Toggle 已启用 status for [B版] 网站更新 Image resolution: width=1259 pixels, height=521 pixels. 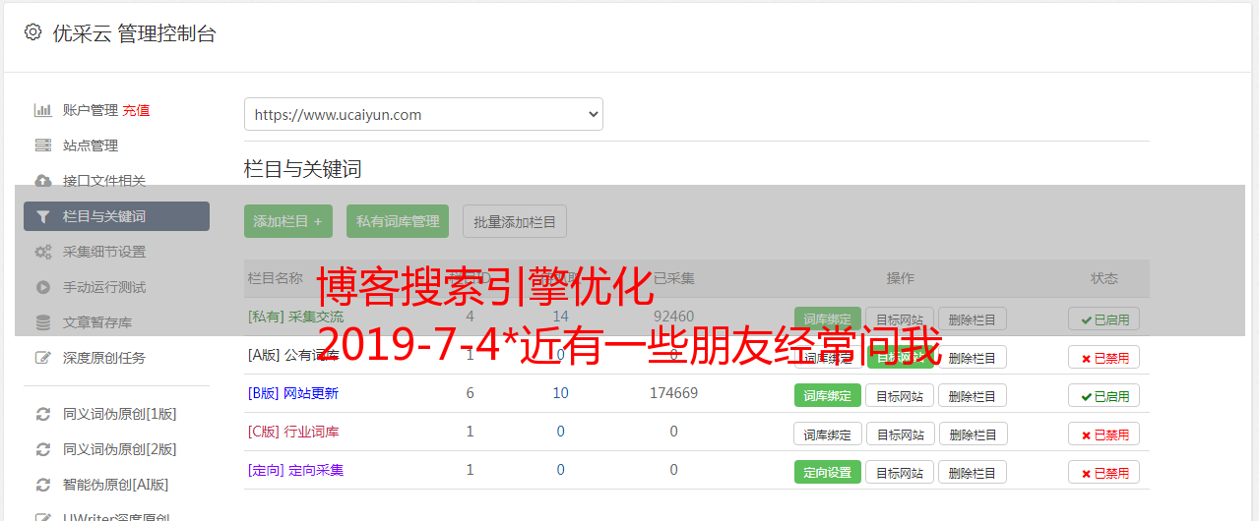1104,395
